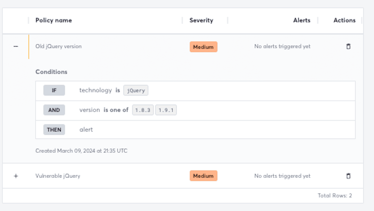Click the IF condition label
The height and width of the screenshot is (211, 374).
[54, 90]
